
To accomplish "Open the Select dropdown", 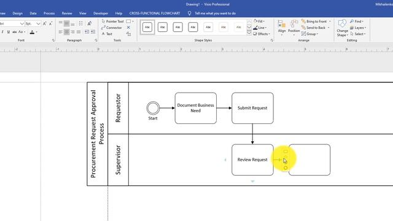I will (x=358, y=34).
